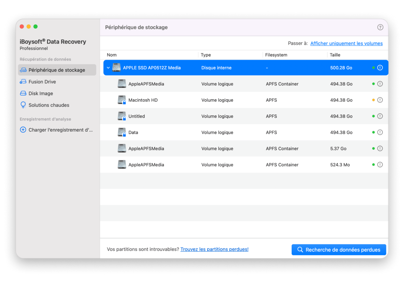Click Périphérique de stockage sidebar icon
Image resolution: width=404 pixels, height=286 pixels.
23,70
